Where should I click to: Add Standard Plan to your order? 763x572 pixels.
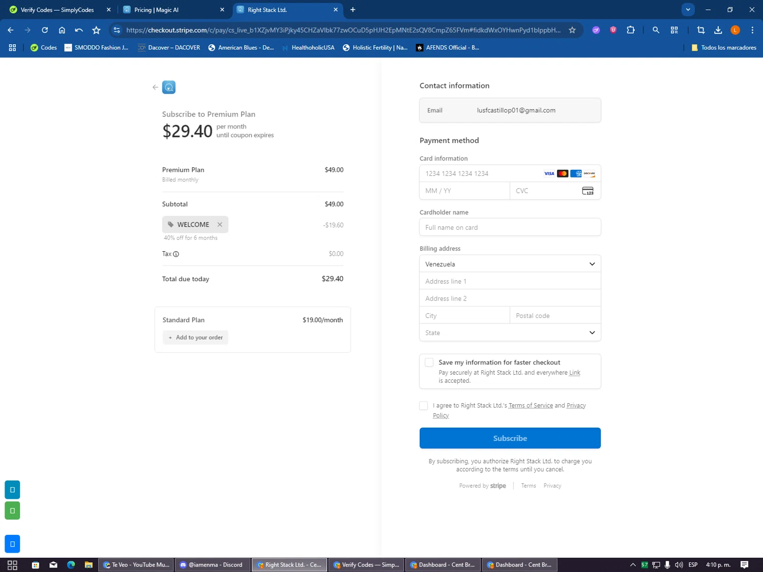[195, 338]
